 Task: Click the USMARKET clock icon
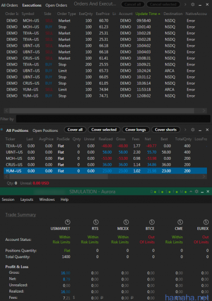point(68,222)
